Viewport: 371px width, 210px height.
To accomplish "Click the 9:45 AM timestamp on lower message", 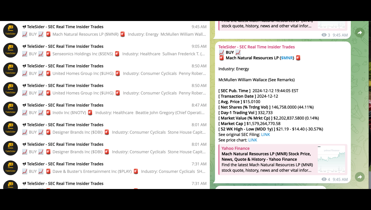I will [340, 179].
